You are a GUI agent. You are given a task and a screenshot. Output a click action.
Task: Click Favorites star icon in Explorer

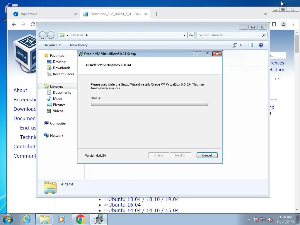(46, 55)
